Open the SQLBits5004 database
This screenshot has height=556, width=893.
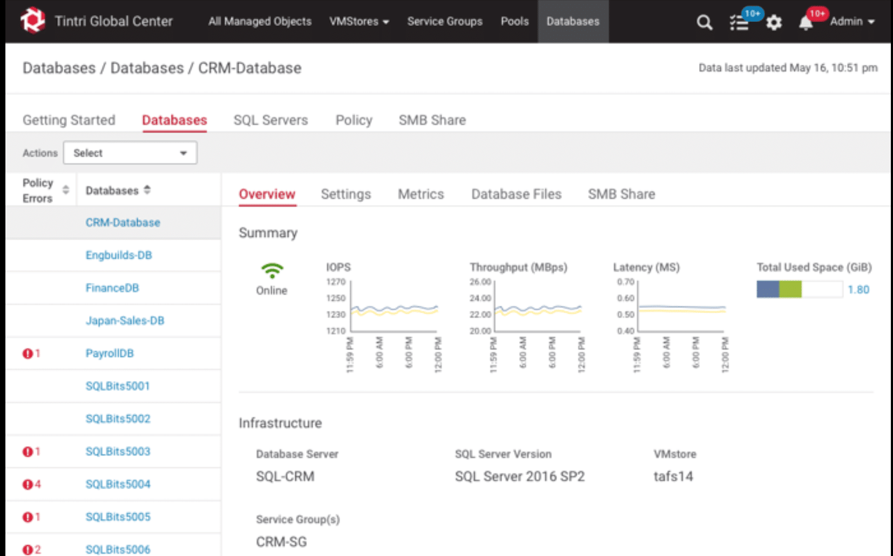click(118, 484)
